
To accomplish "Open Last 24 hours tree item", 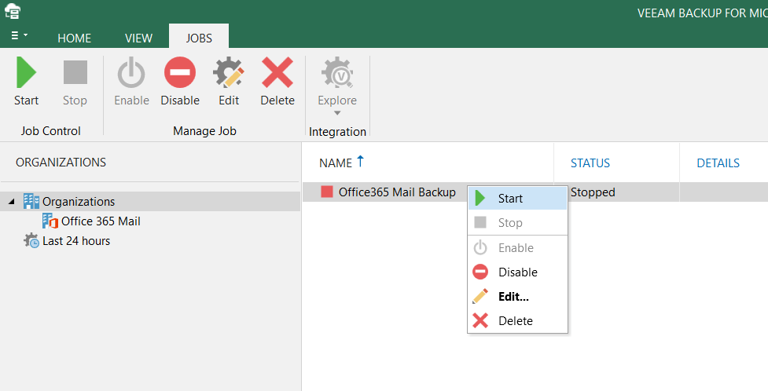I will coord(76,241).
